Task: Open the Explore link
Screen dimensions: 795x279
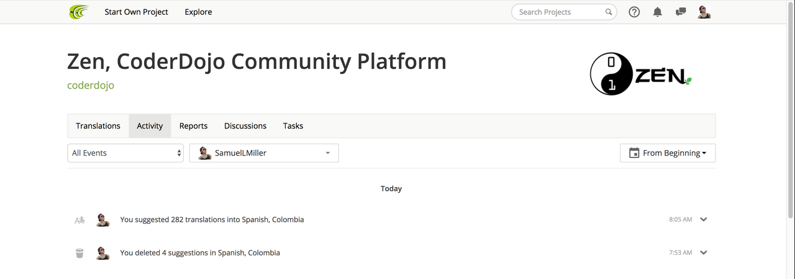Action: tap(198, 12)
